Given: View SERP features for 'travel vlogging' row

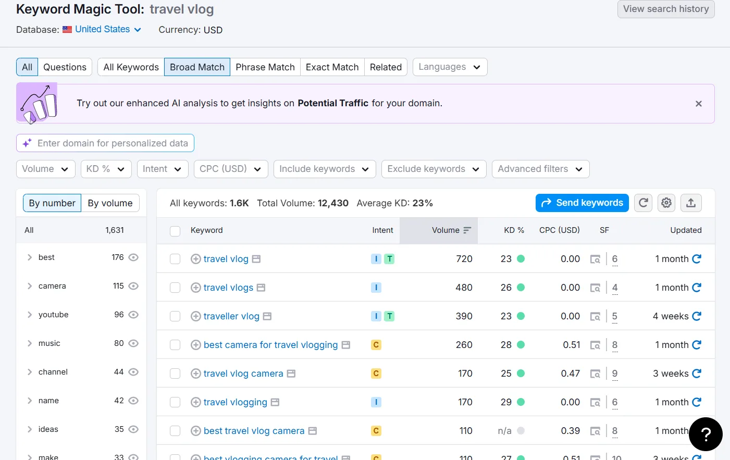Looking at the screenshot, I should [615, 402].
